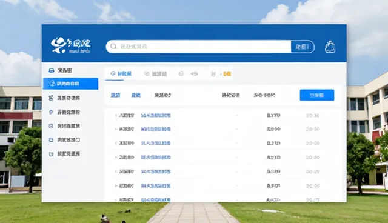The image size is (388, 223).
Task: Open the fourth sidebar menu item
Action: pyautogui.click(x=65, y=112)
